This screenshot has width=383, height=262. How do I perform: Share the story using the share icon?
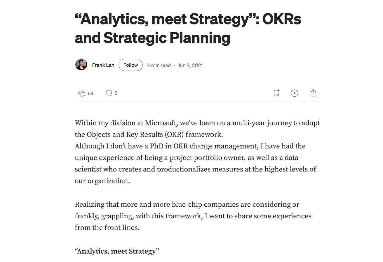pos(313,93)
